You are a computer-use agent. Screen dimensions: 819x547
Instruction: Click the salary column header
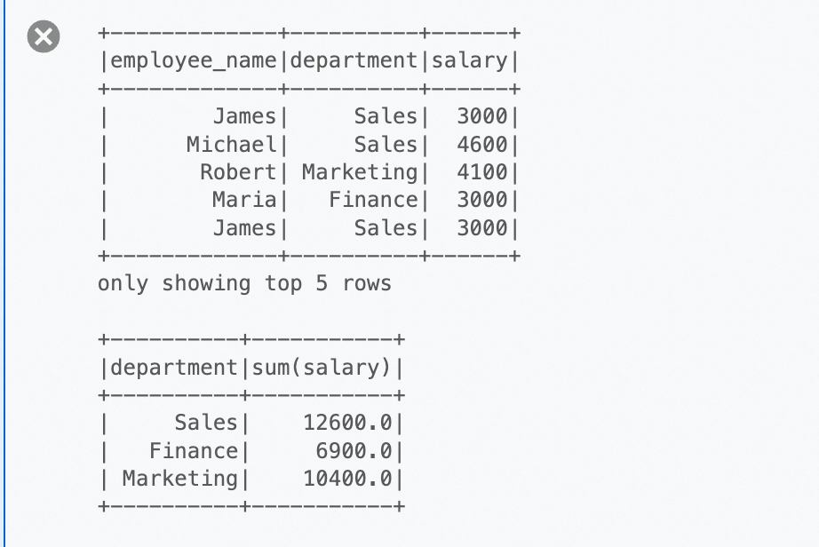(469, 61)
